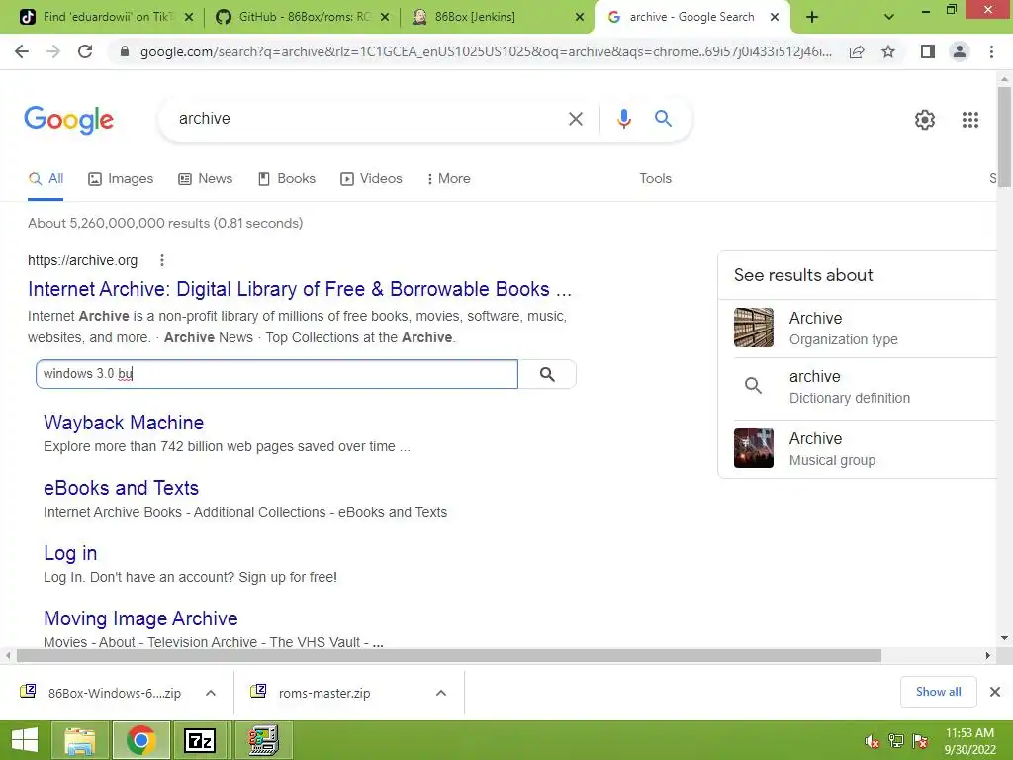Start voice search with microphone

[x=623, y=119]
